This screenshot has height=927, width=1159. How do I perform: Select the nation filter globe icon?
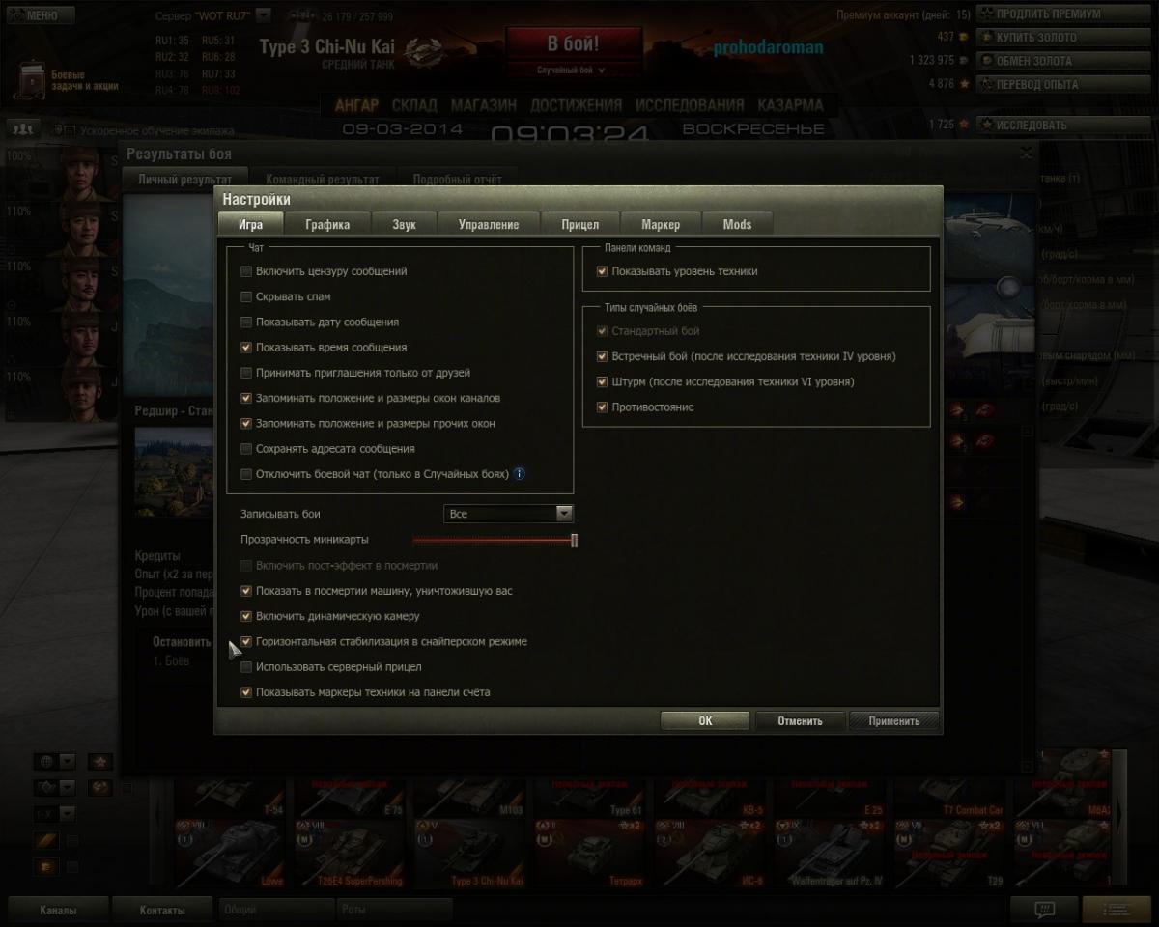(x=45, y=761)
